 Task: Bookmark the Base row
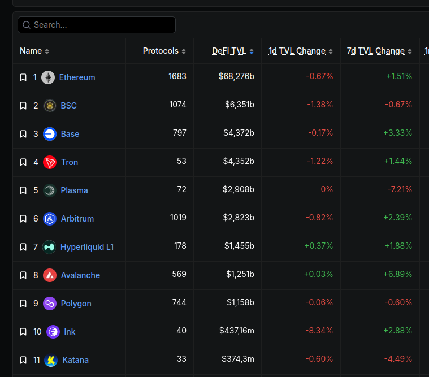[23, 134]
